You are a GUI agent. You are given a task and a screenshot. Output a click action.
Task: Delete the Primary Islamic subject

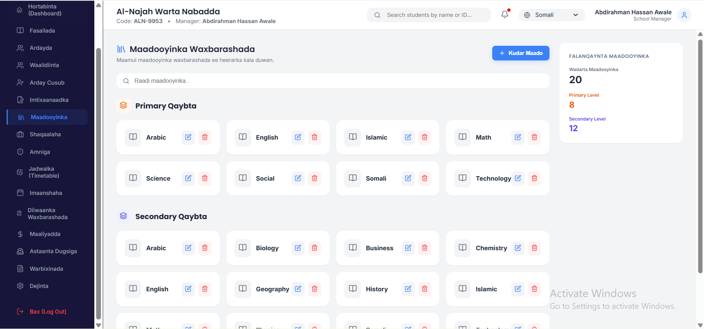[x=425, y=137]
